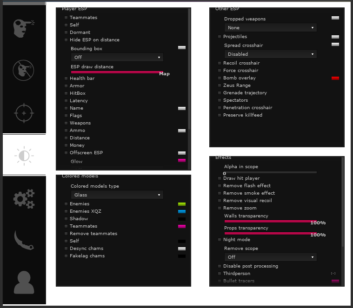Viewport: 353px width, 308px height.
Task: Enable the Teammates checkbox in Player ESP
Action: pyautogui.click(x=67, y=18)
